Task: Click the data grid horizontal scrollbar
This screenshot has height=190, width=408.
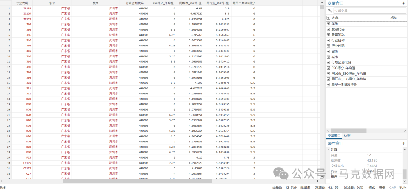Action: click(151, 181)
